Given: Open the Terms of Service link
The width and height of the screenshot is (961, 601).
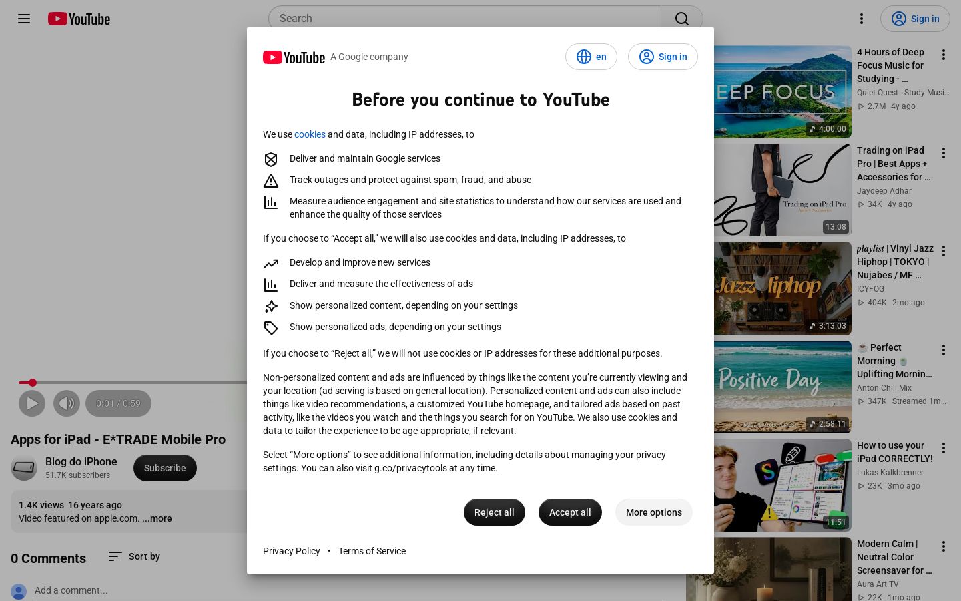Looking at the screenshot, I should click(372, 551).
